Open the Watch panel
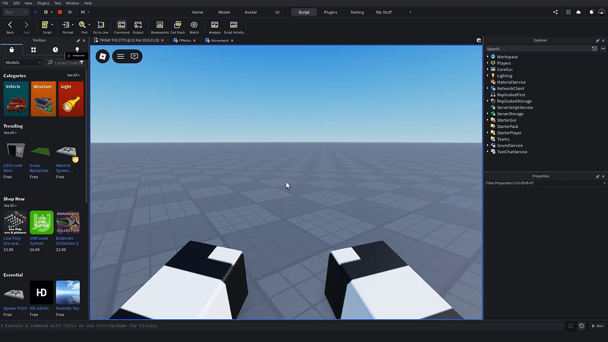The height and width of the screenshot is (342, 608). point(194,27)
